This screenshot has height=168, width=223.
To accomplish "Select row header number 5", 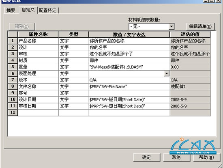I will pyautogui.click(x=13, y=67).
